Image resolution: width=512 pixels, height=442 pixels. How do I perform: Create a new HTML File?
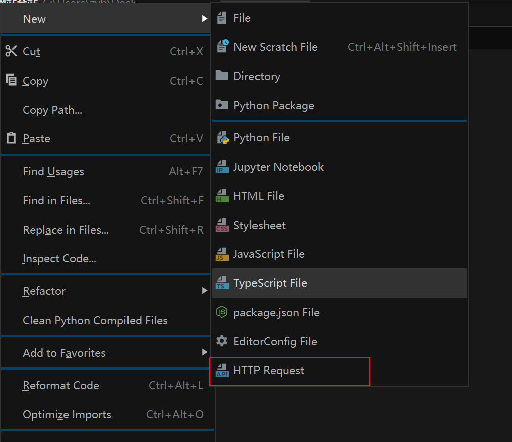[339, 196]
